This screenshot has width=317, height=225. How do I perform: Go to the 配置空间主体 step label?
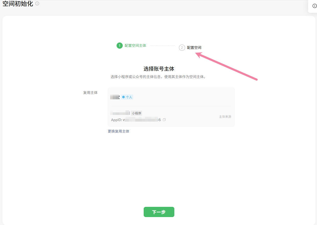tap(135, 46)
